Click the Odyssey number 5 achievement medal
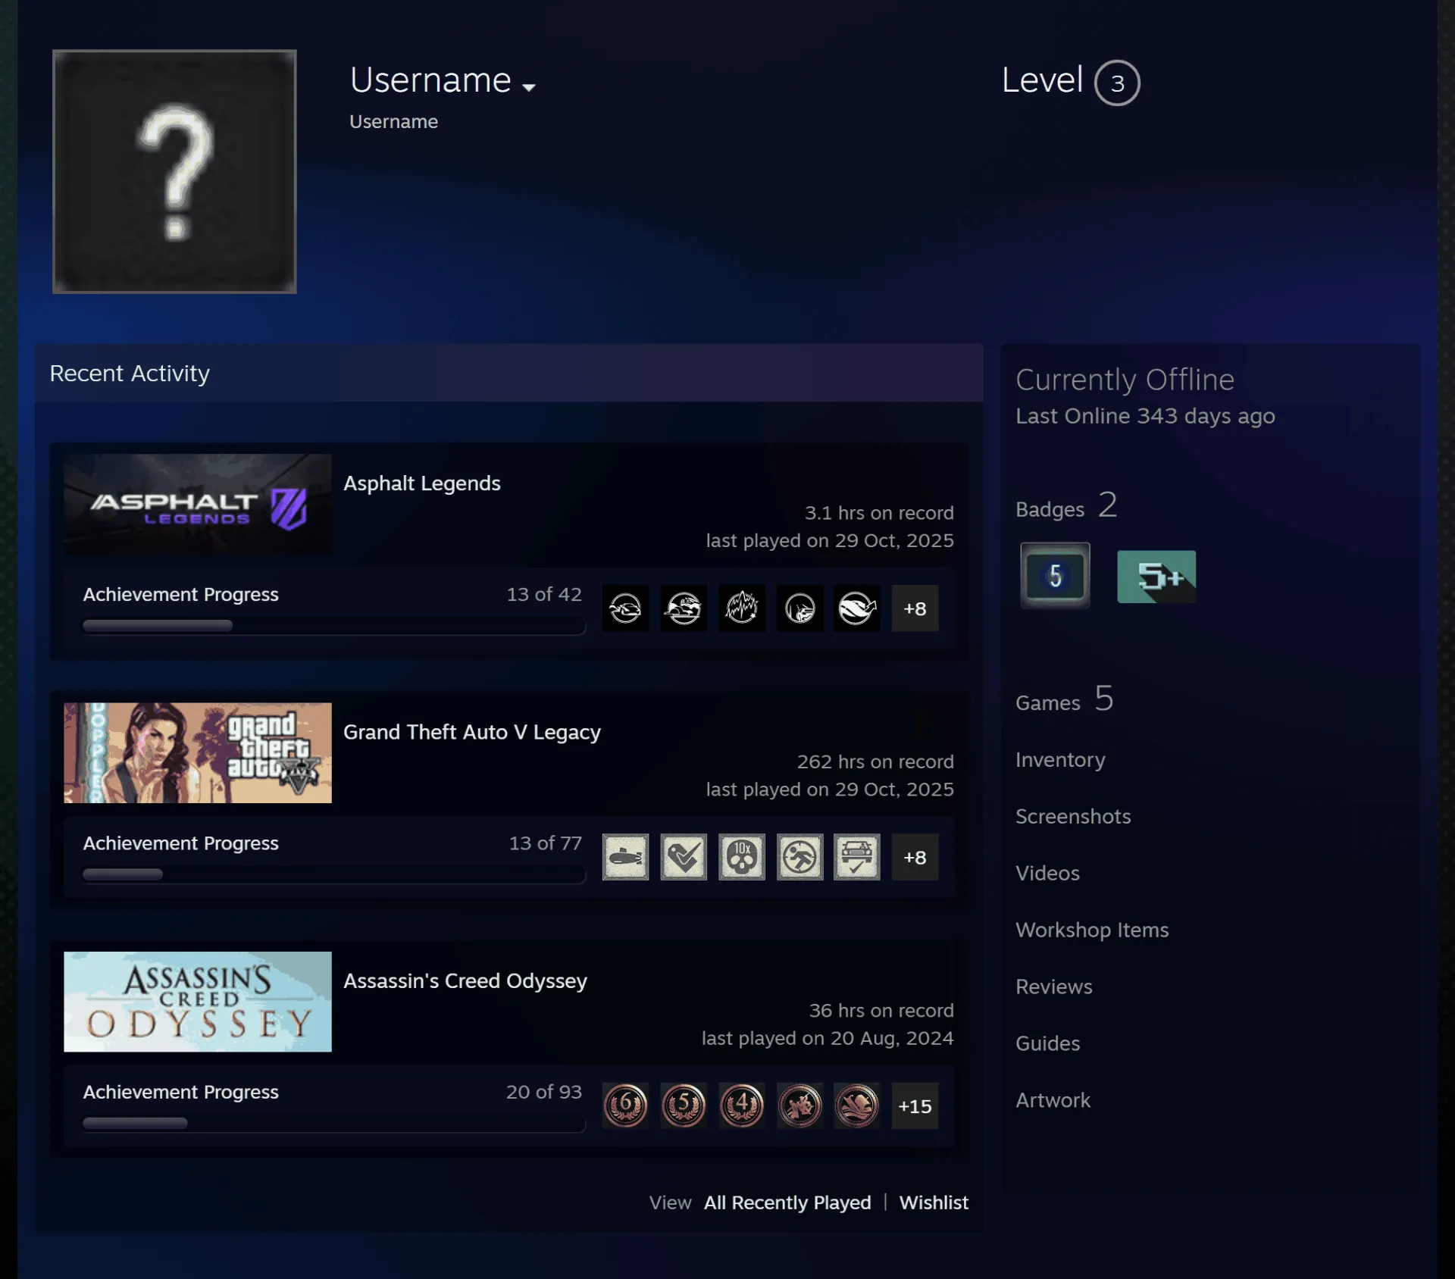The height and width of the screenshot is (1279, 1455). (x=684, y=1105)
